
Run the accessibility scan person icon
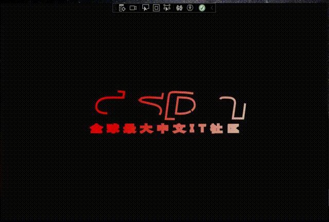click(x=190, y=8)
